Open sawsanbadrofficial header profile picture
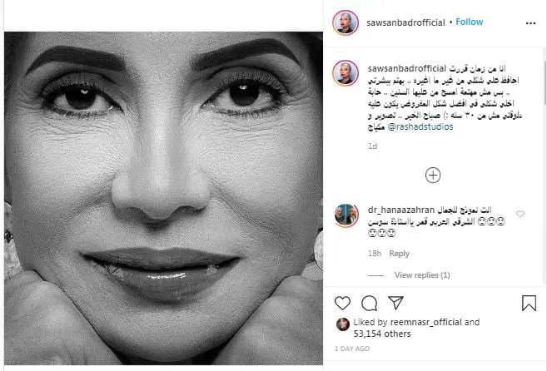 [x=346, y=22]
